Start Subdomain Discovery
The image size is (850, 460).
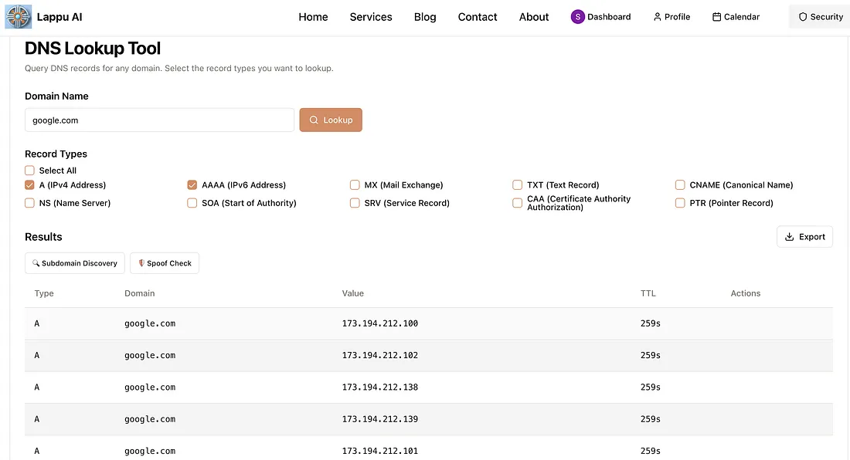(75, 263)
